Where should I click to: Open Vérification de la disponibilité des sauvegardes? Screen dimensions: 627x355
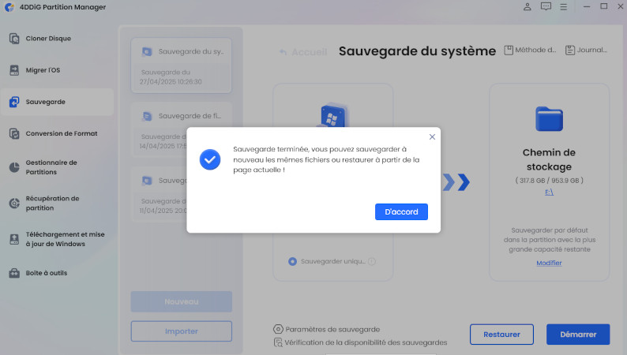pos(360,342)
